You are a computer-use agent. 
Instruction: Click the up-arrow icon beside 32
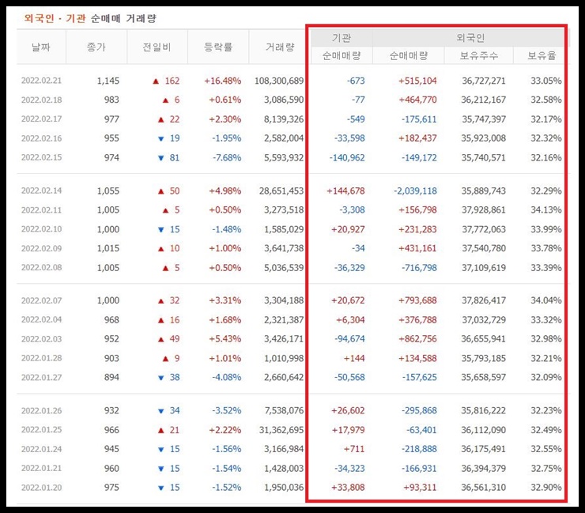(160, 301)
